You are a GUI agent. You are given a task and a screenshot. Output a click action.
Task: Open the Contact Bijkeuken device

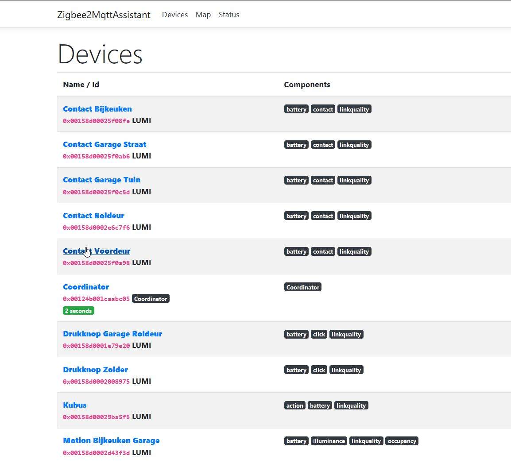(x=97, y=109)
